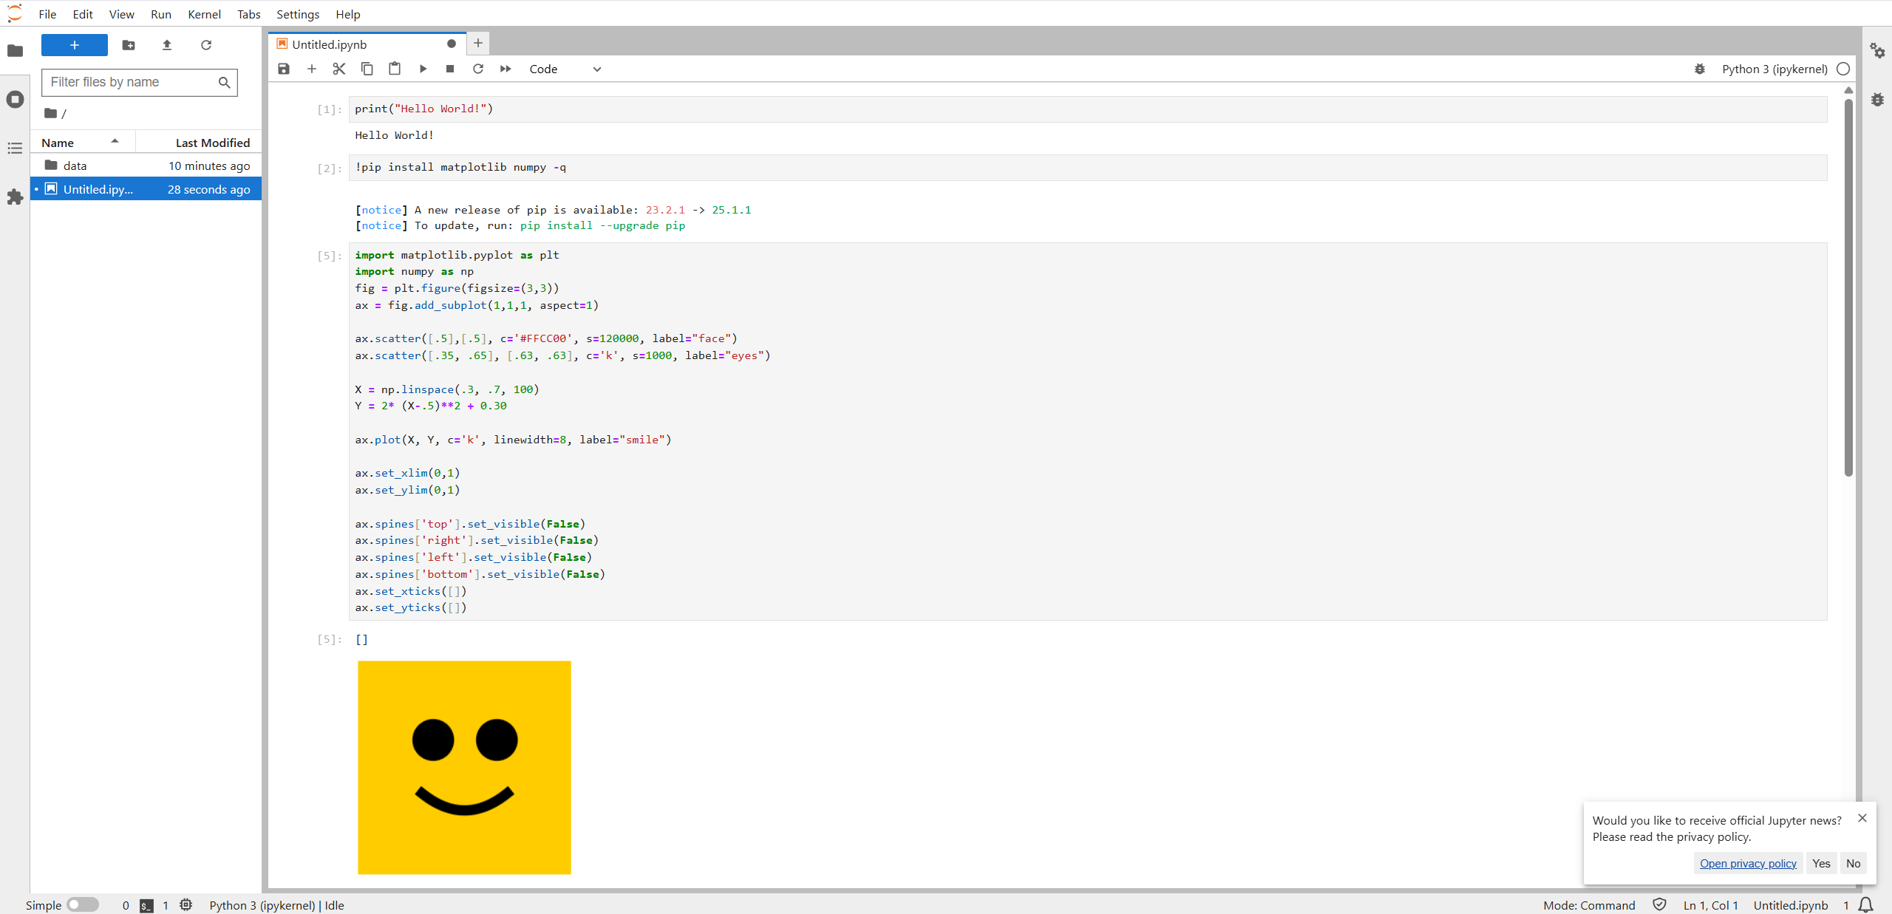1892x914 pixels.
Task: Click the smiley face output image
Action: point(464,767)
